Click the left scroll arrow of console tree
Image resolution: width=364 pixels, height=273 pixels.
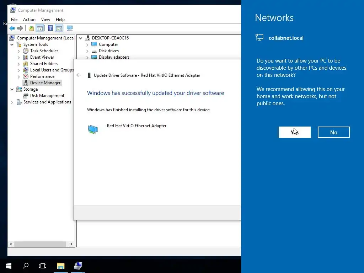11,244
